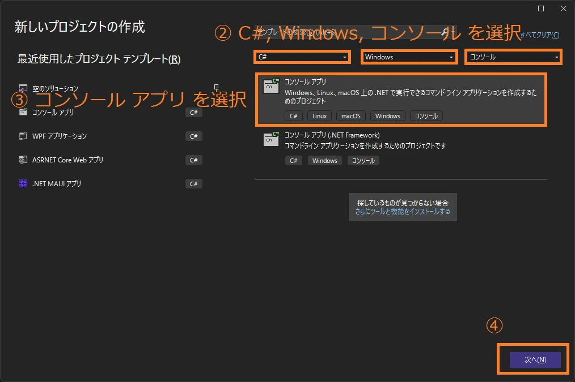Image resolution: width=575 pixels, height=382 pixels.
Task: Click C# tag beside WPF アプリケーション
Action: (193, 136)
